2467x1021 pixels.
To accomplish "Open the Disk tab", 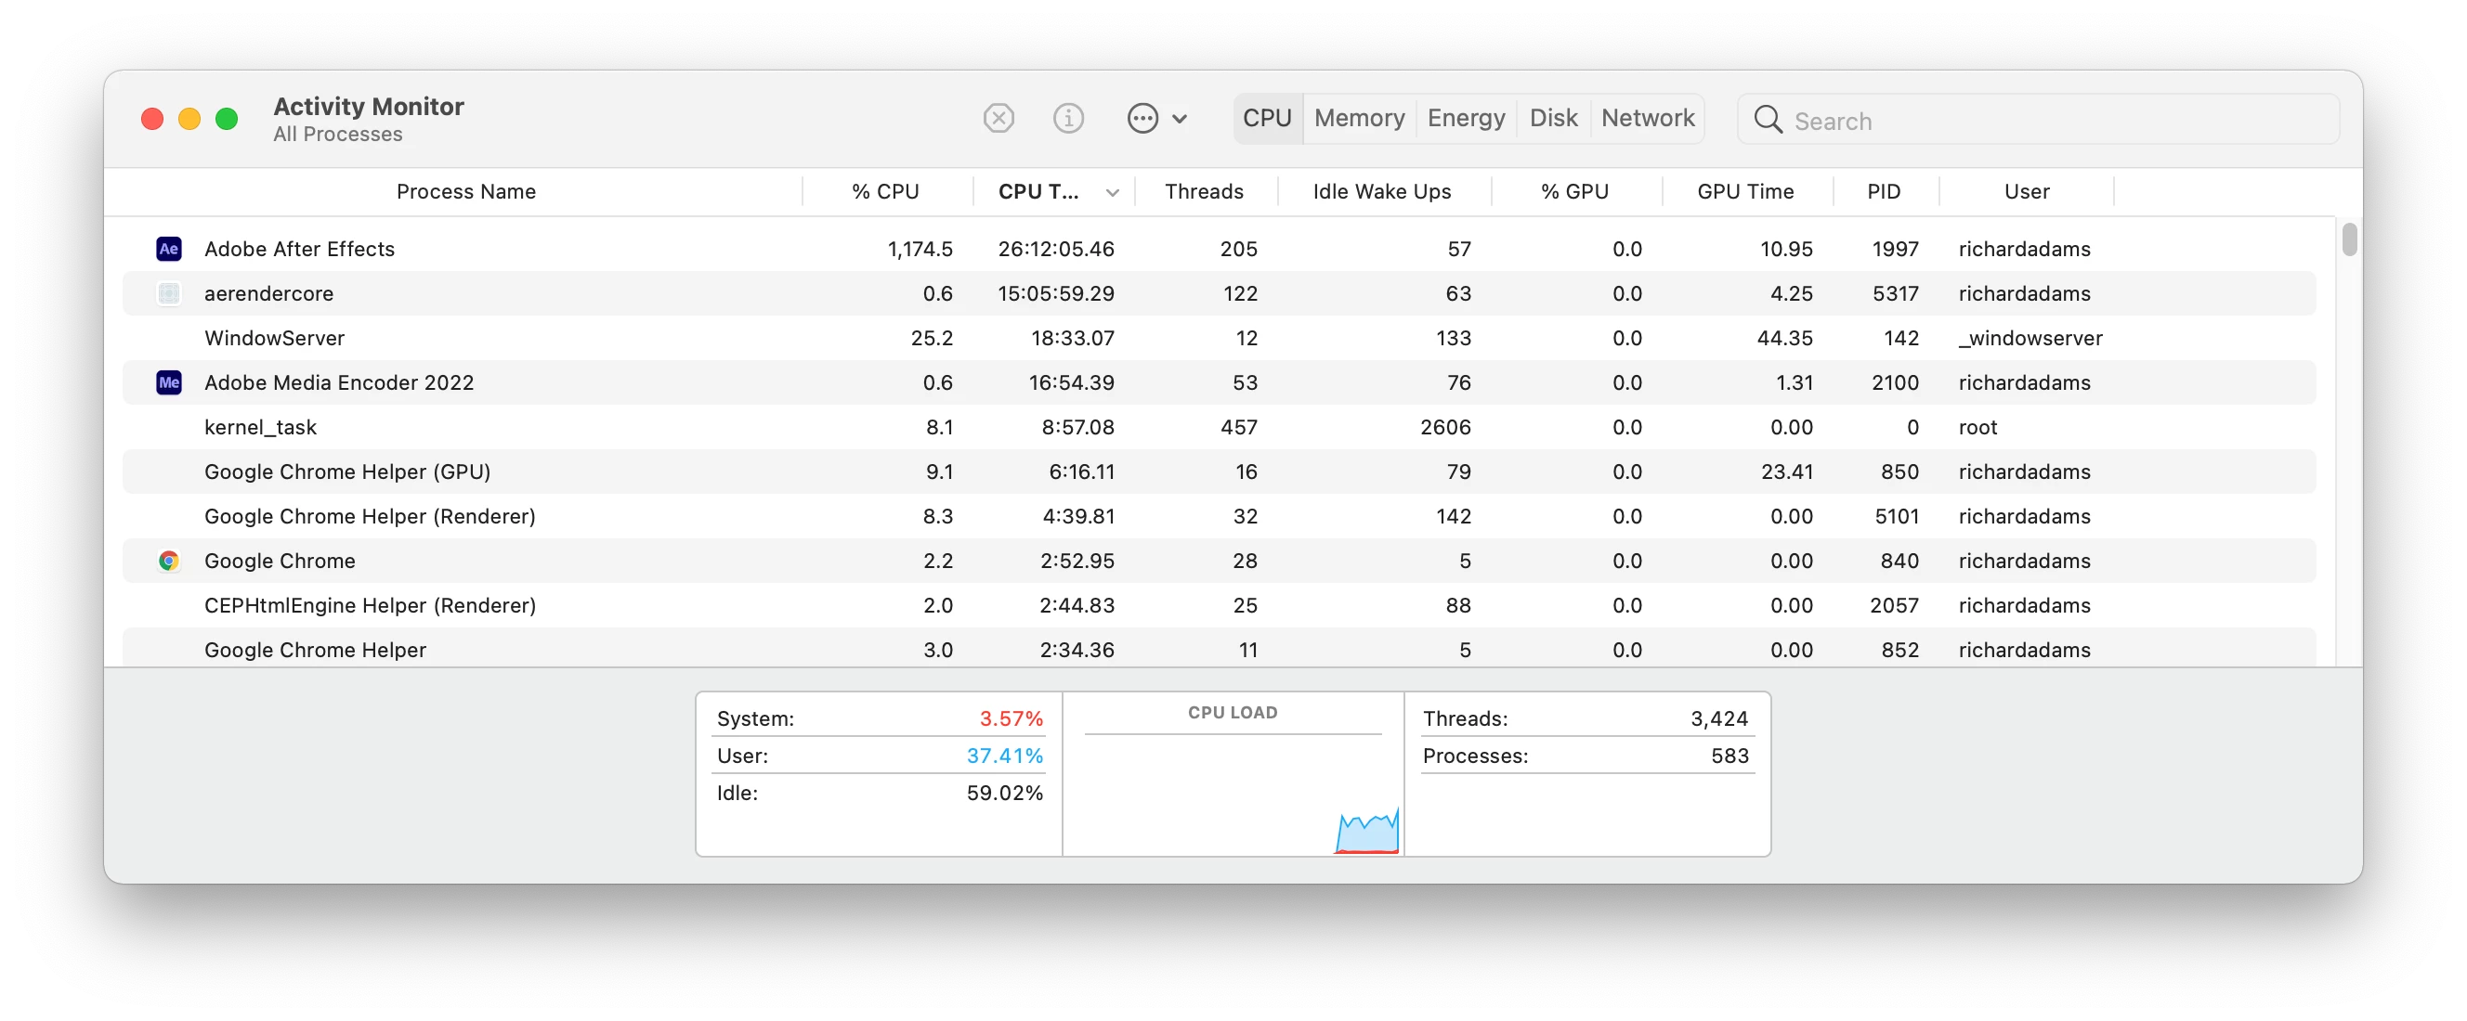I will (1552, 118).
